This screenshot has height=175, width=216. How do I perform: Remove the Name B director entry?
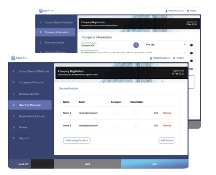click(167, 125)
